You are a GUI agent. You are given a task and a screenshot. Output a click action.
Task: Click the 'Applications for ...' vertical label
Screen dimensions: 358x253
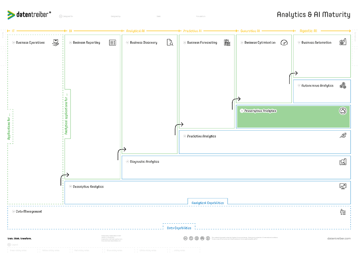(9, 126)
